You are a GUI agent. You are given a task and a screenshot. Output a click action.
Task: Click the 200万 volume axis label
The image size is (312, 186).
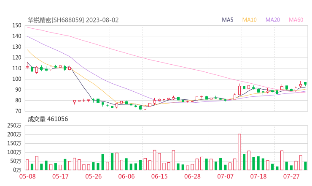(x=14, y=135)
